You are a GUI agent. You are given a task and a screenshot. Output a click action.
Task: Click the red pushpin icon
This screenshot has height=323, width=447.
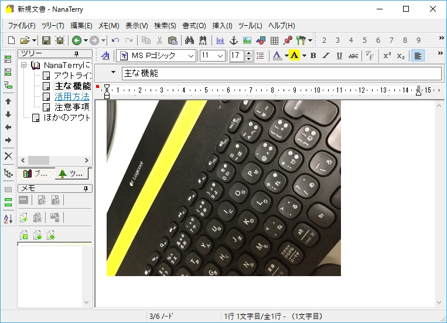[288, 40]
